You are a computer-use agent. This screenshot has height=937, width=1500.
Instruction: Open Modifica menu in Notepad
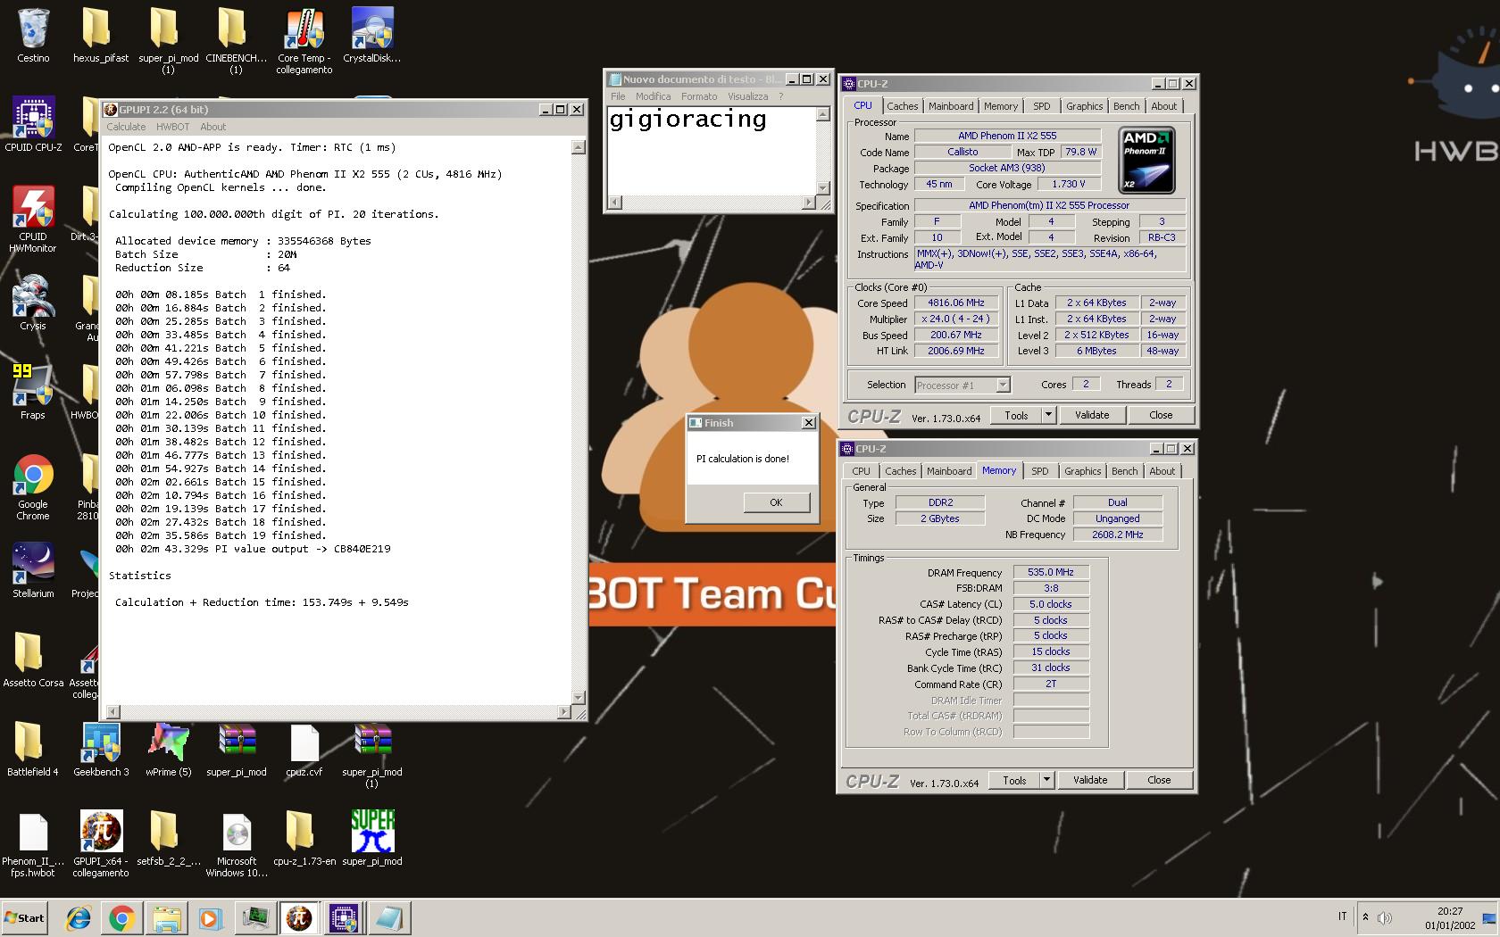(653, 96)
